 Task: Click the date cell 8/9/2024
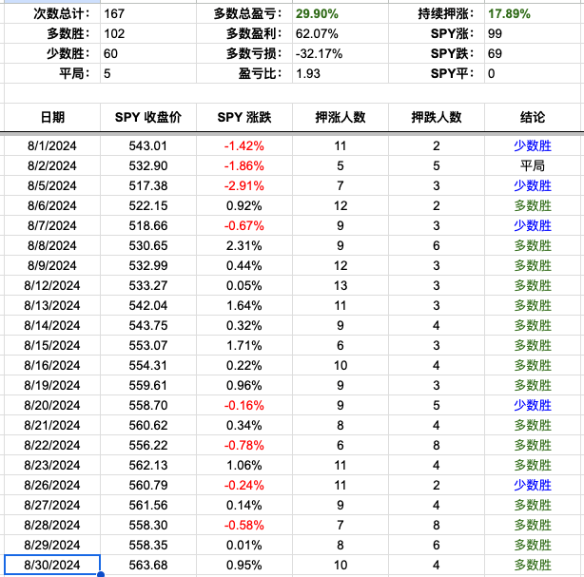[x=52, y=265]
